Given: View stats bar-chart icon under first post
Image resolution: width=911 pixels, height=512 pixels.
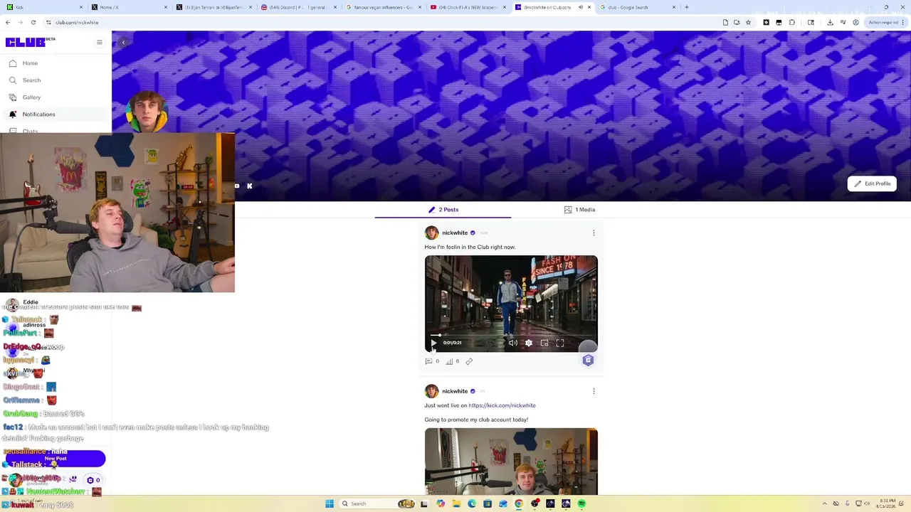Looking at the screenshot, I should coord(449,361).
